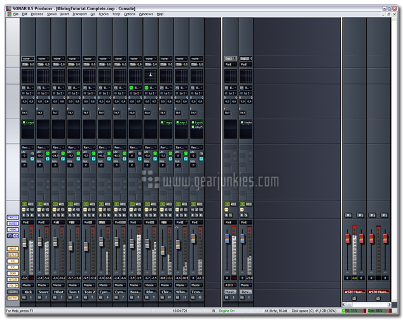
Task: Click the INPUT section button in the sidebar
Action: [13, 249]
